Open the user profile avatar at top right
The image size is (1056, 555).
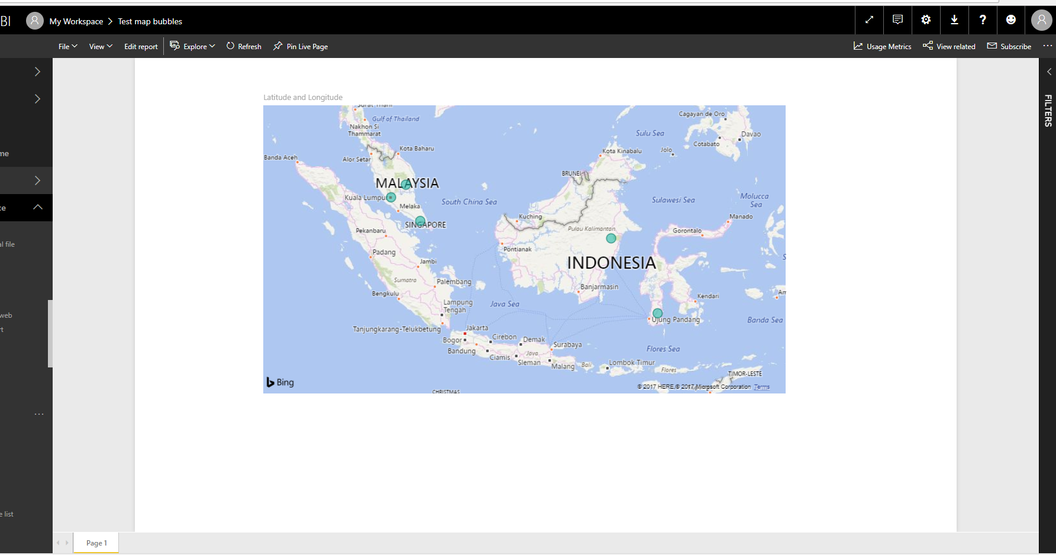coord(1041,20)
